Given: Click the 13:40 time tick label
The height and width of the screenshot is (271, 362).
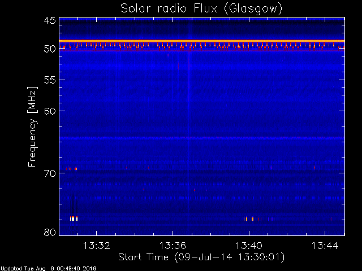Looking at the screenshot, I should point(249,246).
